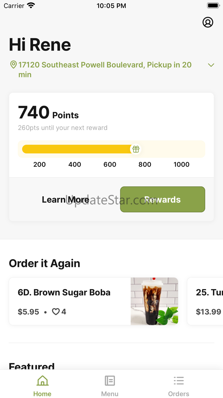
Task: Tap the Orders list icon
Action: tap(179, 381)
